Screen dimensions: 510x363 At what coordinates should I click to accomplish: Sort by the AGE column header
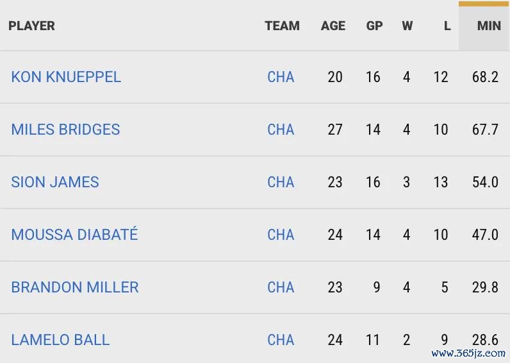(333, 26)
